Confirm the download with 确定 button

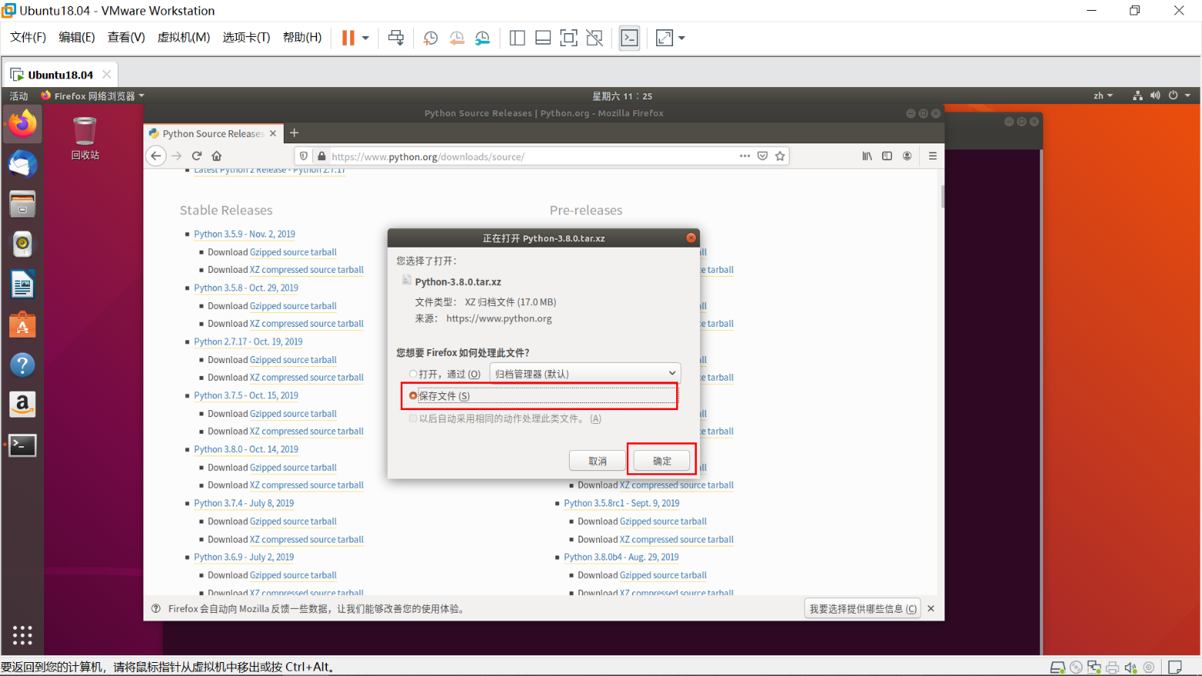[662, 461]
